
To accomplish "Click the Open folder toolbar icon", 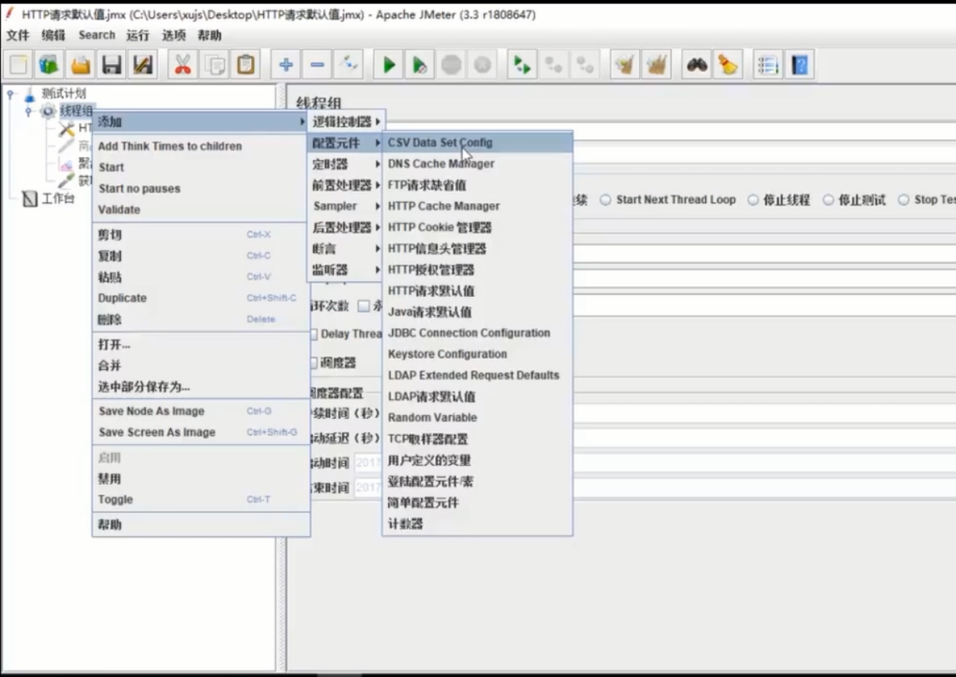I will (80, 65).
